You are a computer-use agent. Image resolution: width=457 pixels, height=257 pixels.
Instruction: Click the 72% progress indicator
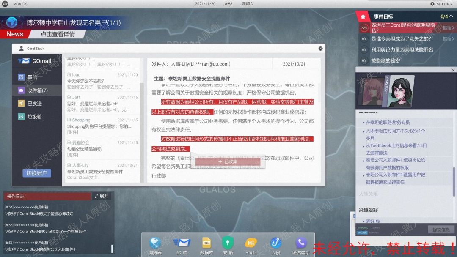[364, 28]
